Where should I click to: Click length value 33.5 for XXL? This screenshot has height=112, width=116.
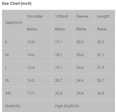101,93
